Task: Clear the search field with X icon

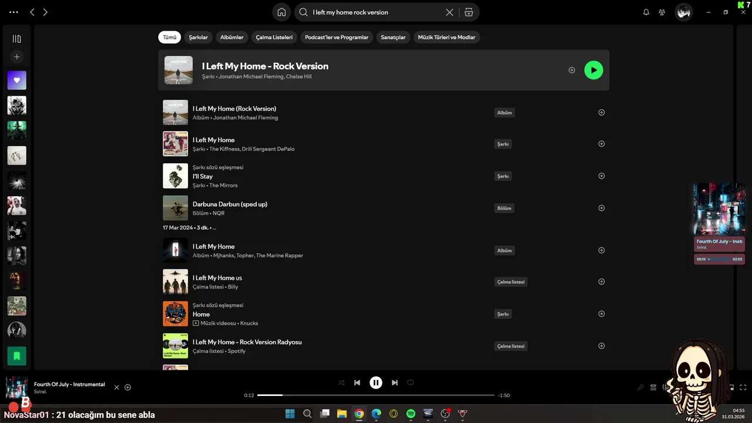Action: tap(449, 12)
